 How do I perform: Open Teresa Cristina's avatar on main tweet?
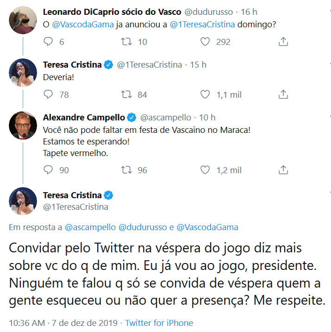pyautogui.click(x=23, y=200)
